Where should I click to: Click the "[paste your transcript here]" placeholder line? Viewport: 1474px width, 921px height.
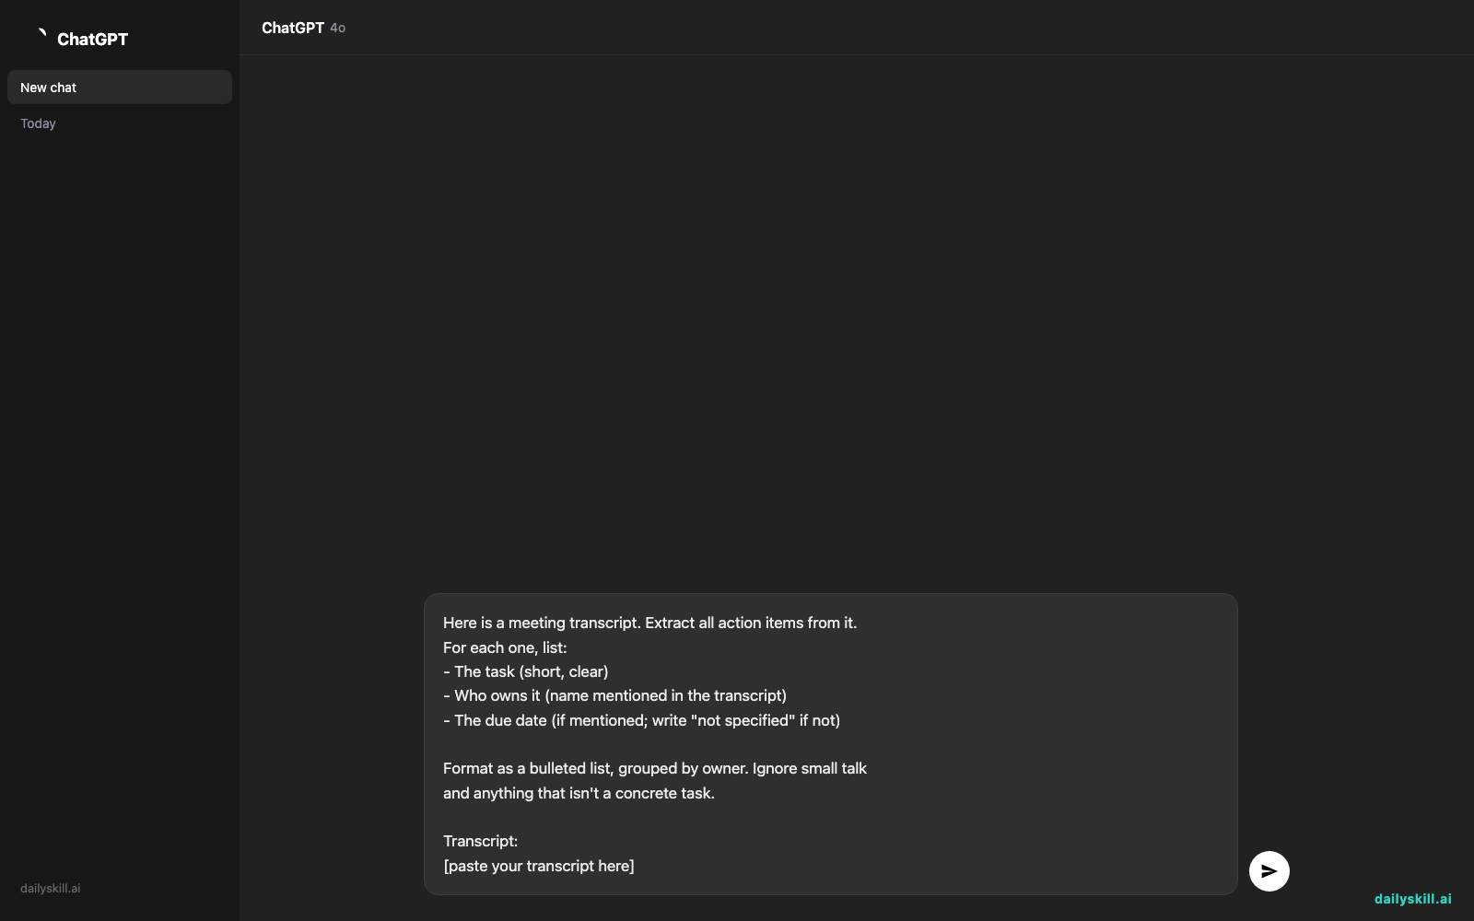(x=539, y=866)
